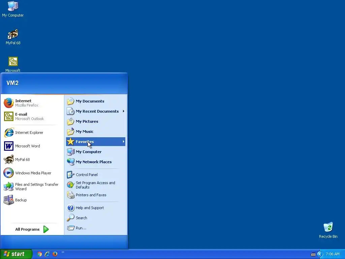
Task: Open Help and Support
Action: point(96,208)
